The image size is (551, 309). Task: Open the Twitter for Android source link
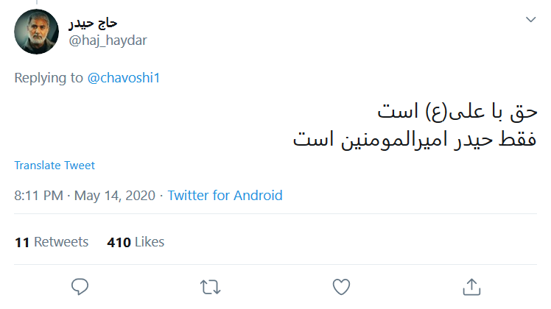(225, 196)
